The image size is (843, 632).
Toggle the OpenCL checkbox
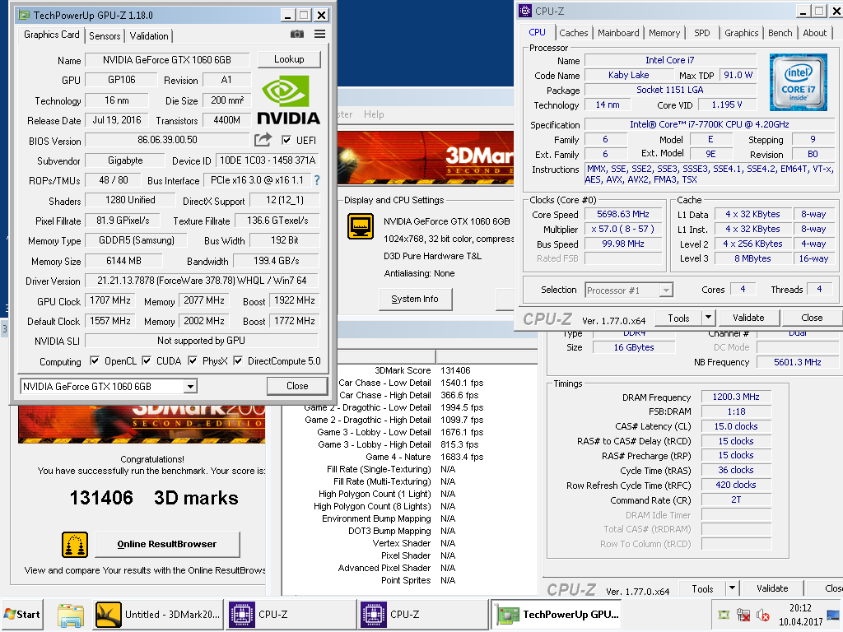(95, 360)
